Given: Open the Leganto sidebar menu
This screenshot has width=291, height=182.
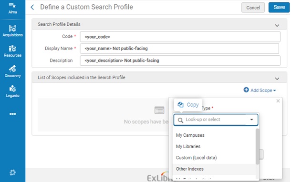Looking at the screenshot, I should click(x=12, y=91).
